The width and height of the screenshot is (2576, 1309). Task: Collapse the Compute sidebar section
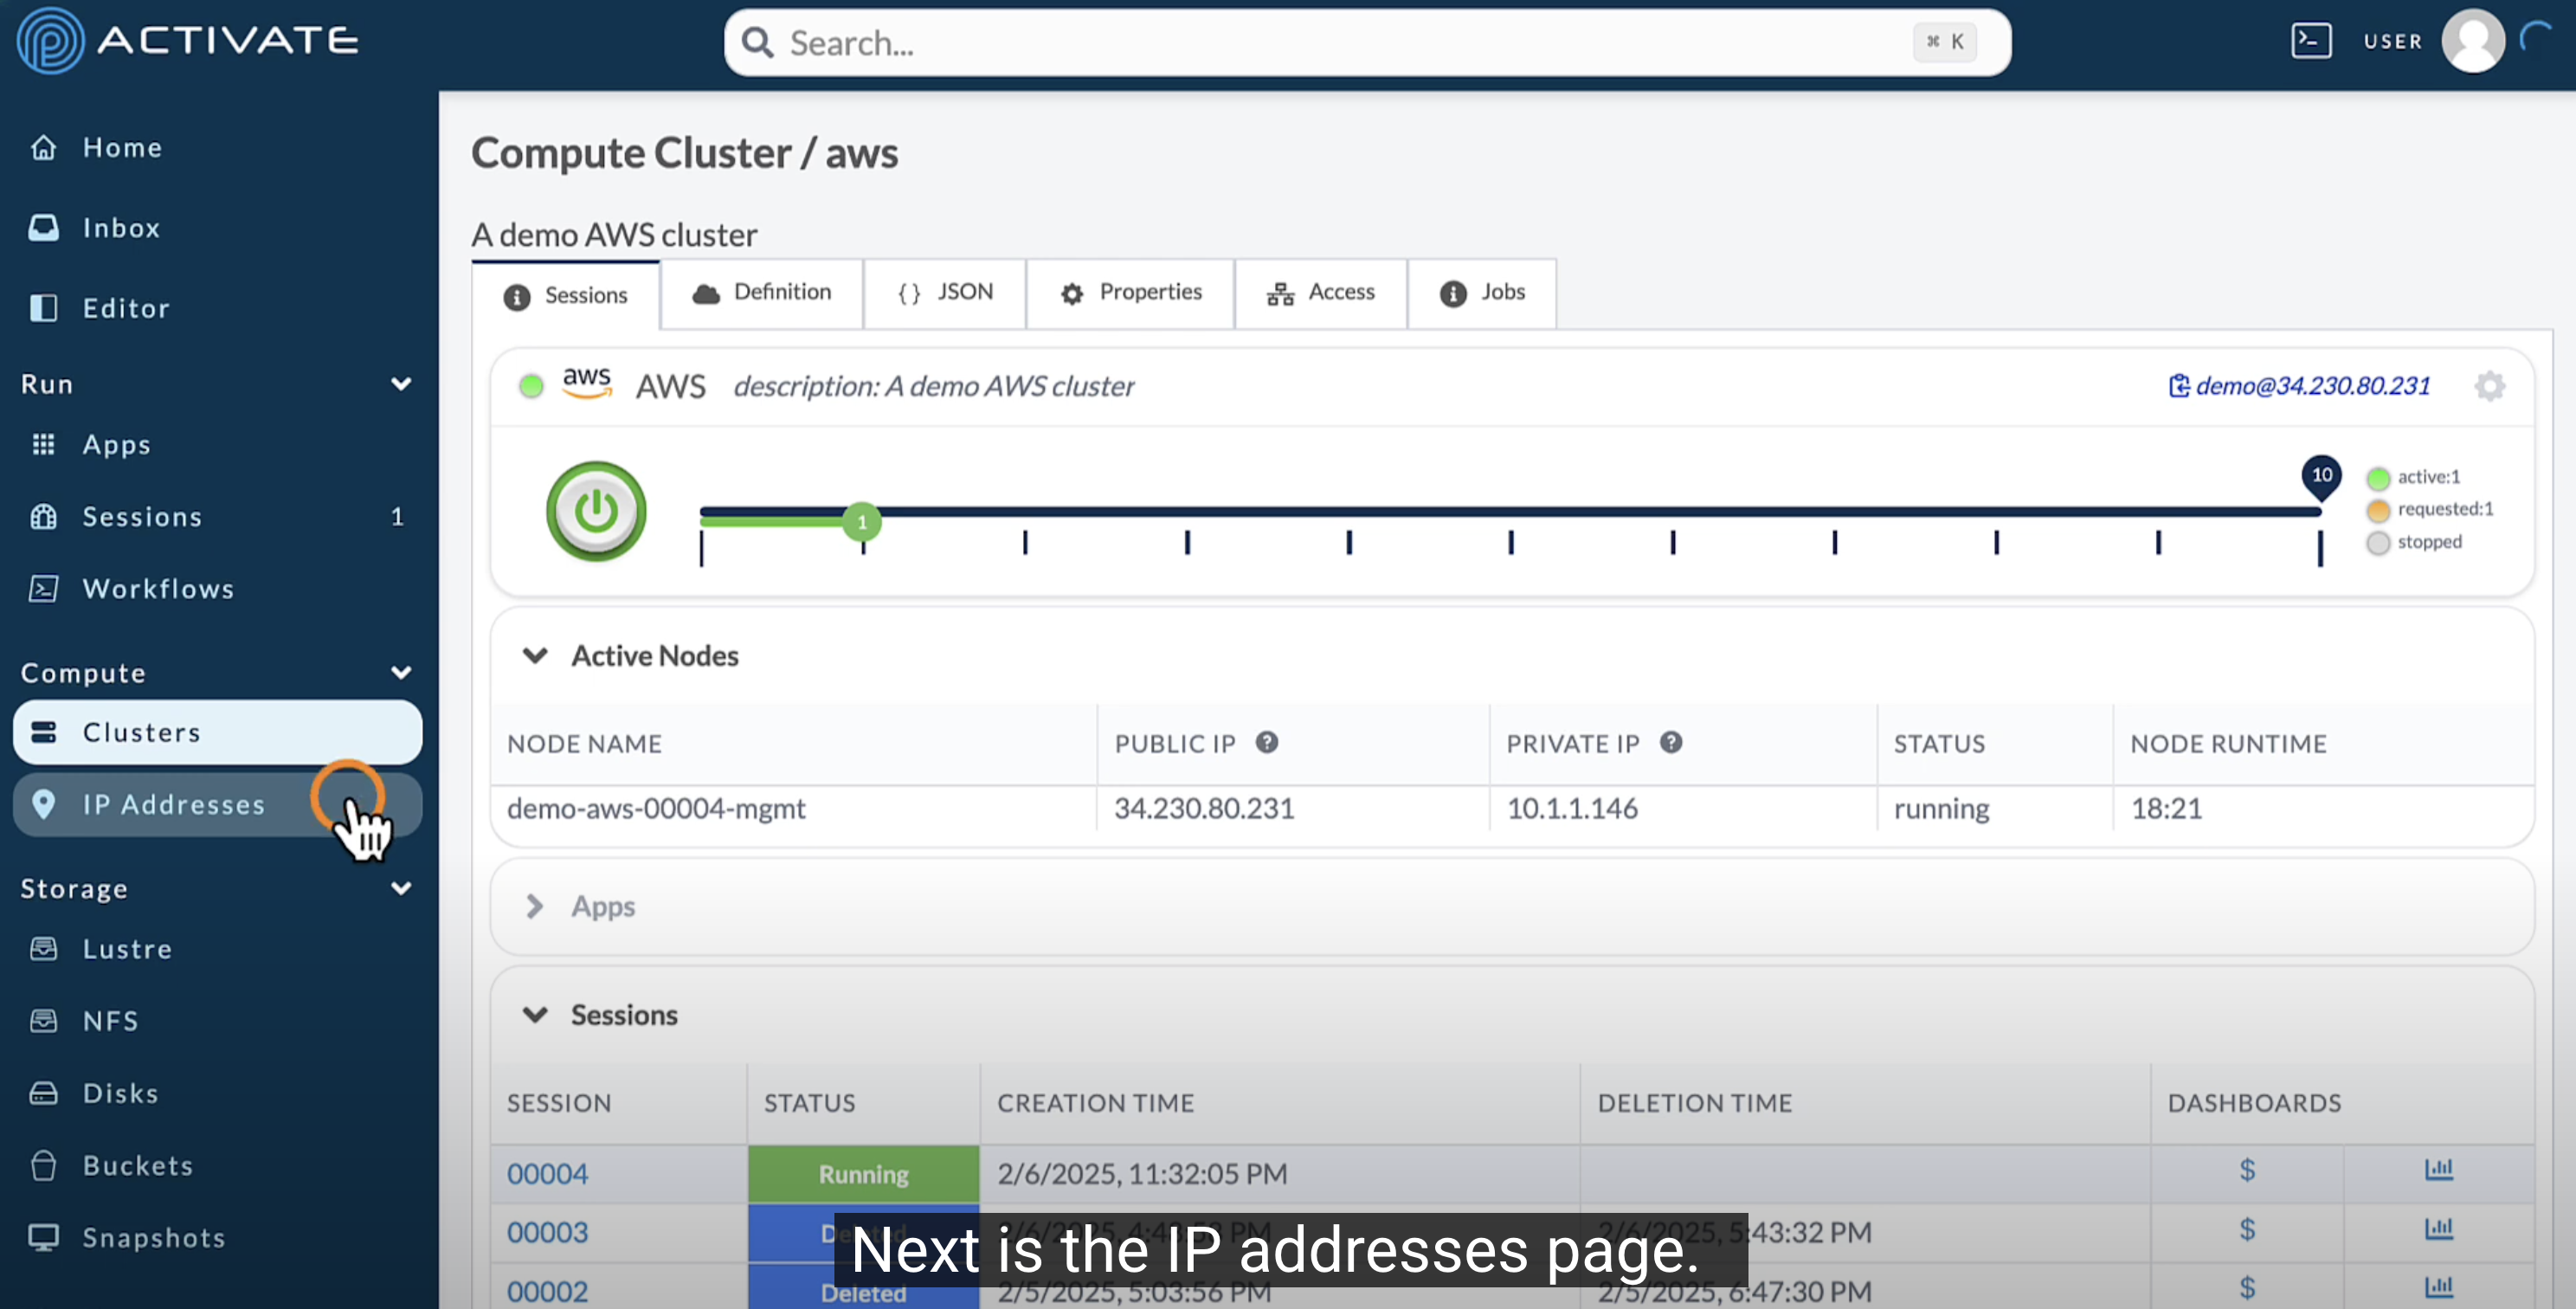coord(401,673)
